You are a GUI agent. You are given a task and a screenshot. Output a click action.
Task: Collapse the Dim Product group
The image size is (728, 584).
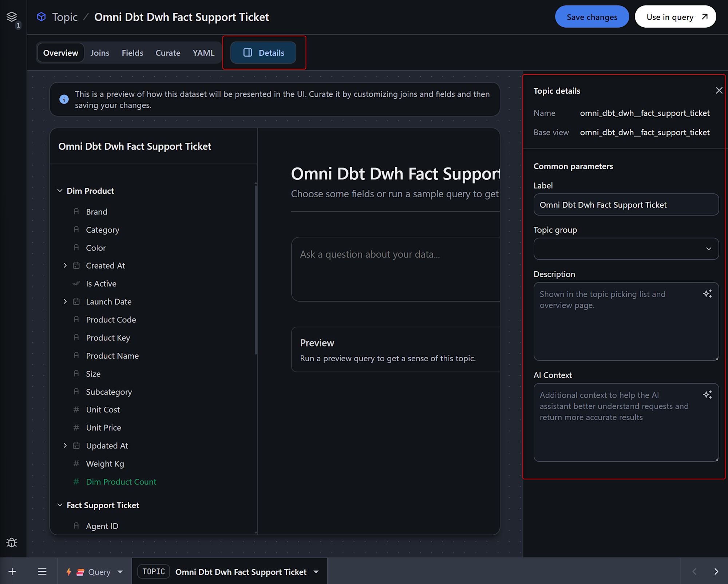click(x=60, y=191)
